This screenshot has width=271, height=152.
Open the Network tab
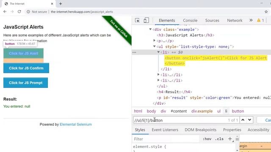point(235,20)
